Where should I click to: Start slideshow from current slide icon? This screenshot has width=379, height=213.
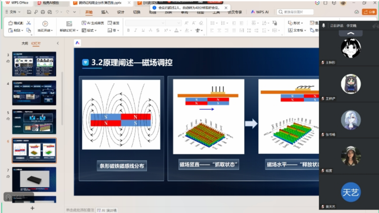tap(45, 24)
